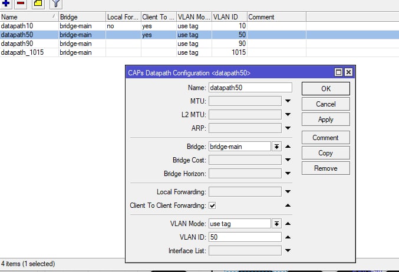The width and height of the screenshot is (399, 272).
Task: Click the Bridge Cost input field
Action: tap(245, 160)
